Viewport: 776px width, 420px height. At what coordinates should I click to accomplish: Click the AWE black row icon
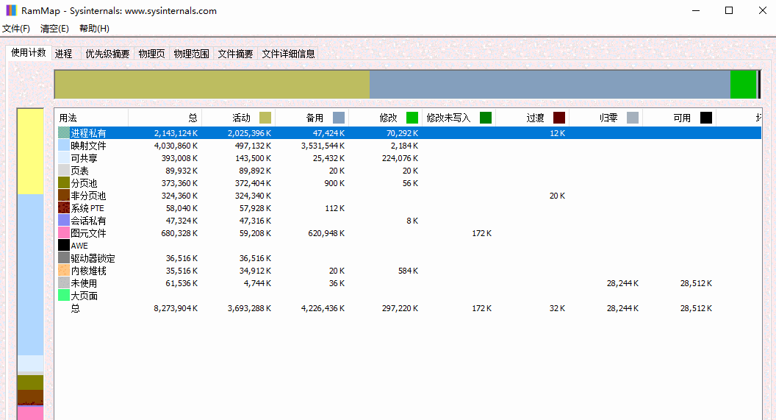click(64, 246)
